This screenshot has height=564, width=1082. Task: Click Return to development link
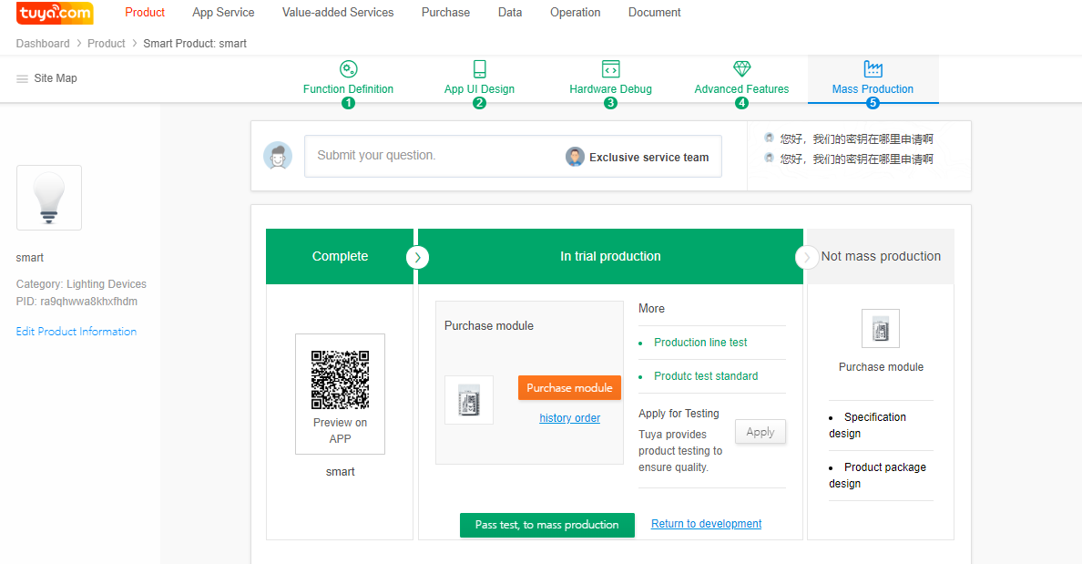(x=706, y=524)
